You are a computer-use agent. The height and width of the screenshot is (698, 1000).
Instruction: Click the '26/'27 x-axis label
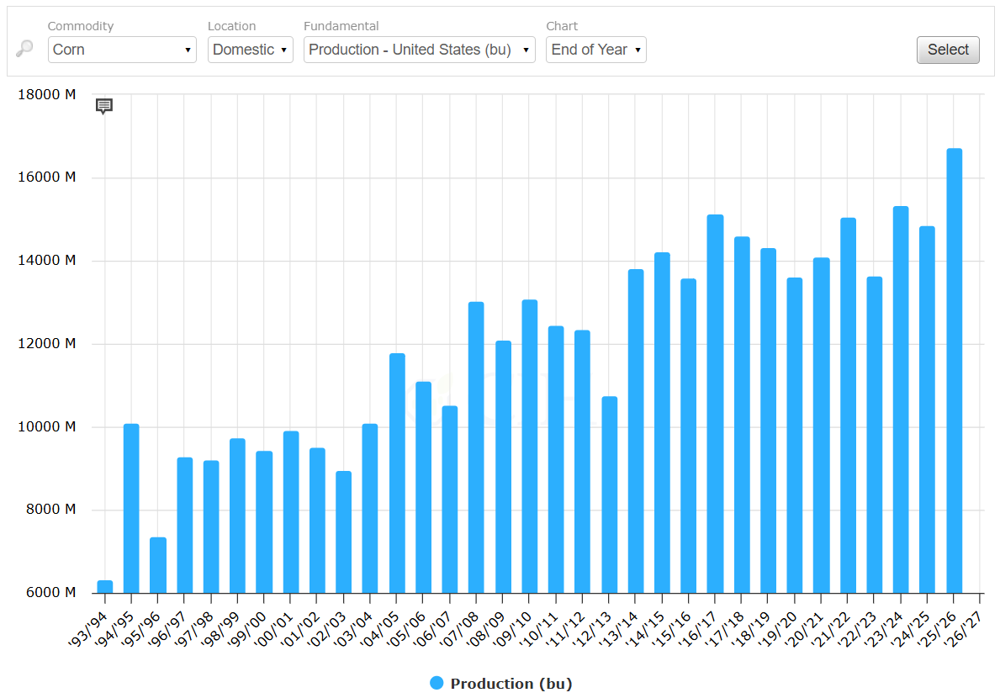(x=962, y=629)
